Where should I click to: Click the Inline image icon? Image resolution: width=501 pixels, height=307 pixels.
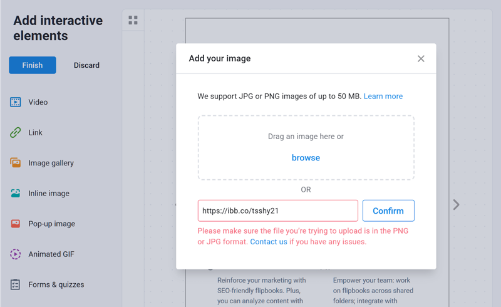pyautogui.click(x=15, y=193)
